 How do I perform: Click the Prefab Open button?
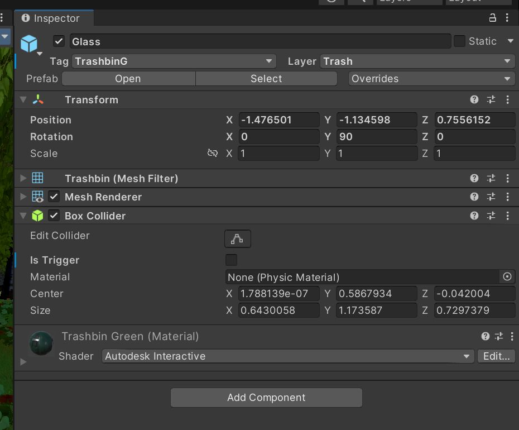(x=128, y=79)
